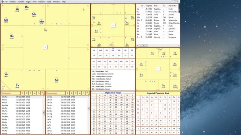Click the center '1' button of the main chart
Screen dimensions: 241x135
coord(45,47)
